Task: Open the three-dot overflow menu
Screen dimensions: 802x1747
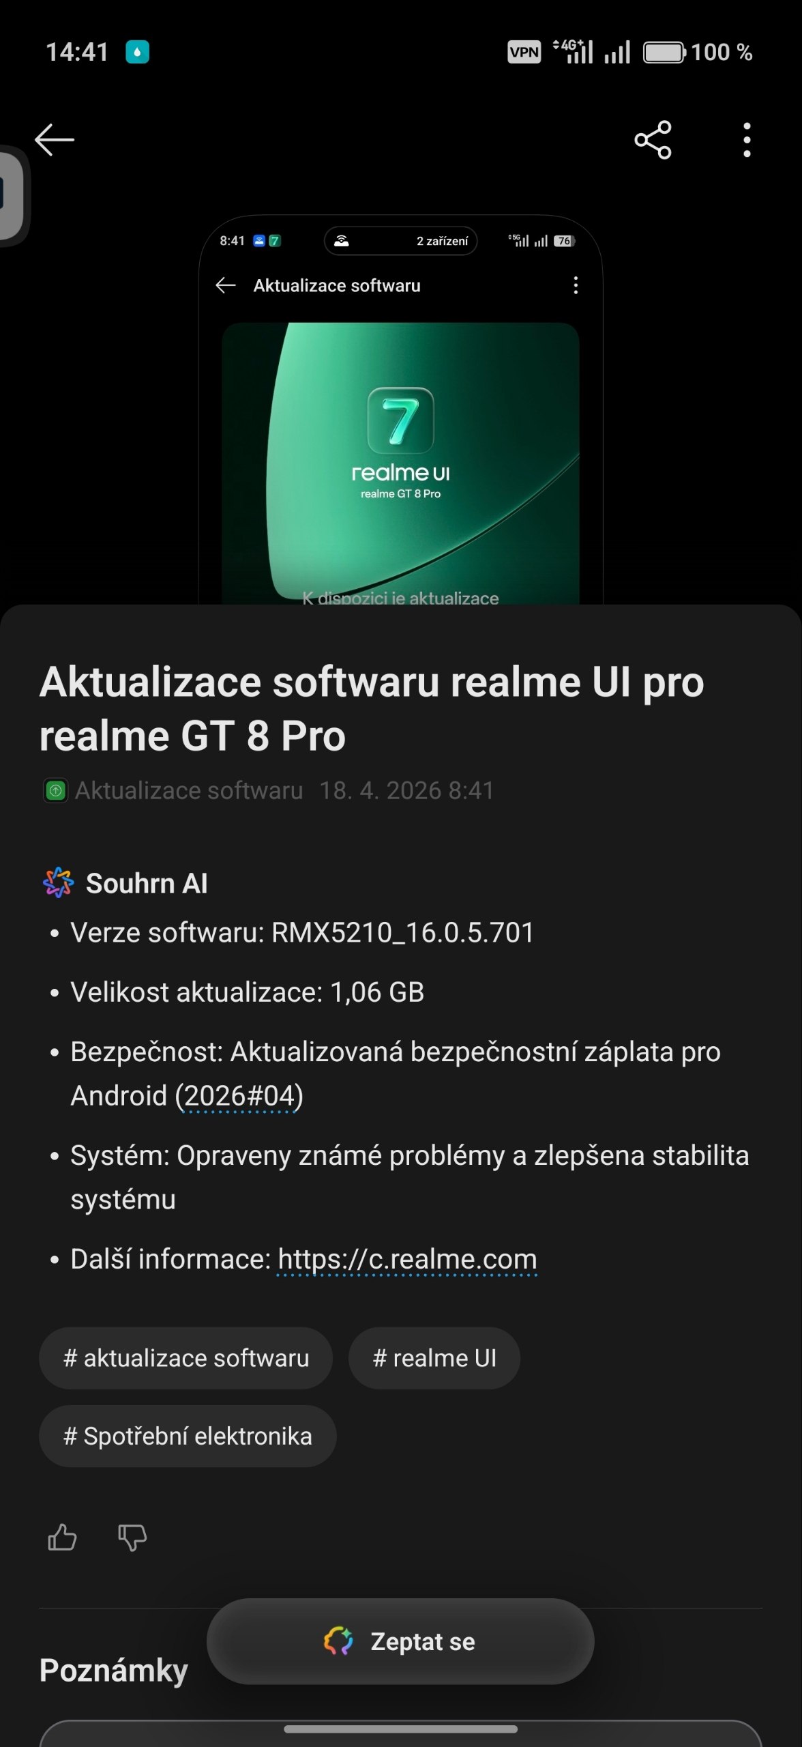Action: [747, 140]
